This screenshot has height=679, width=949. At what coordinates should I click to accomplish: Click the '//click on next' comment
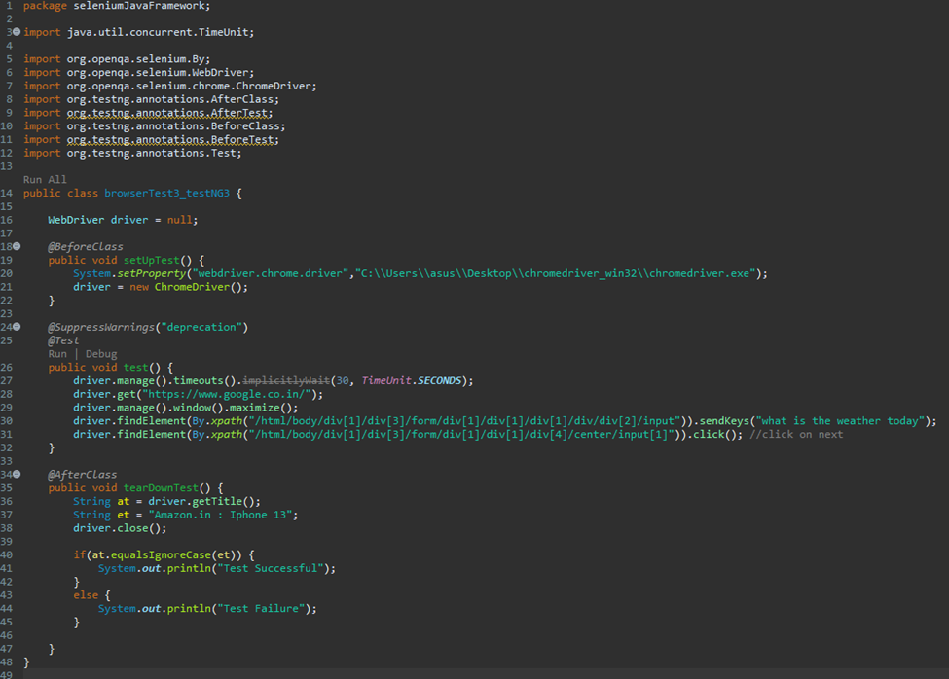pyautogui.click(x=796, y=434)
